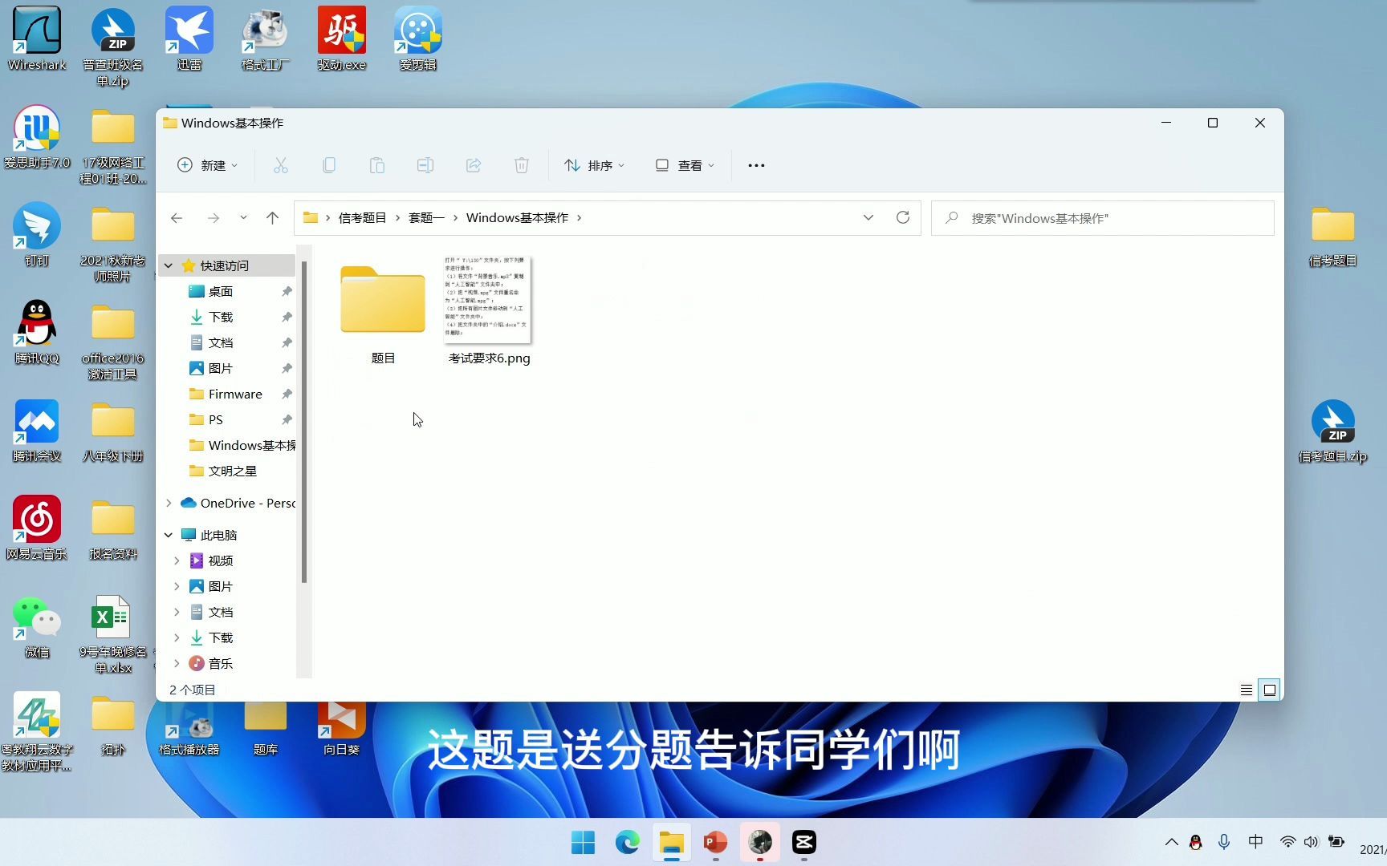
Task: Refresh the current folder view
Action: pos(902,217)
